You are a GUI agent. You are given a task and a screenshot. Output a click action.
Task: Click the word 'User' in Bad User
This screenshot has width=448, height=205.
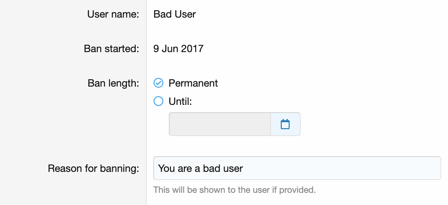click(x=185, y=14)
